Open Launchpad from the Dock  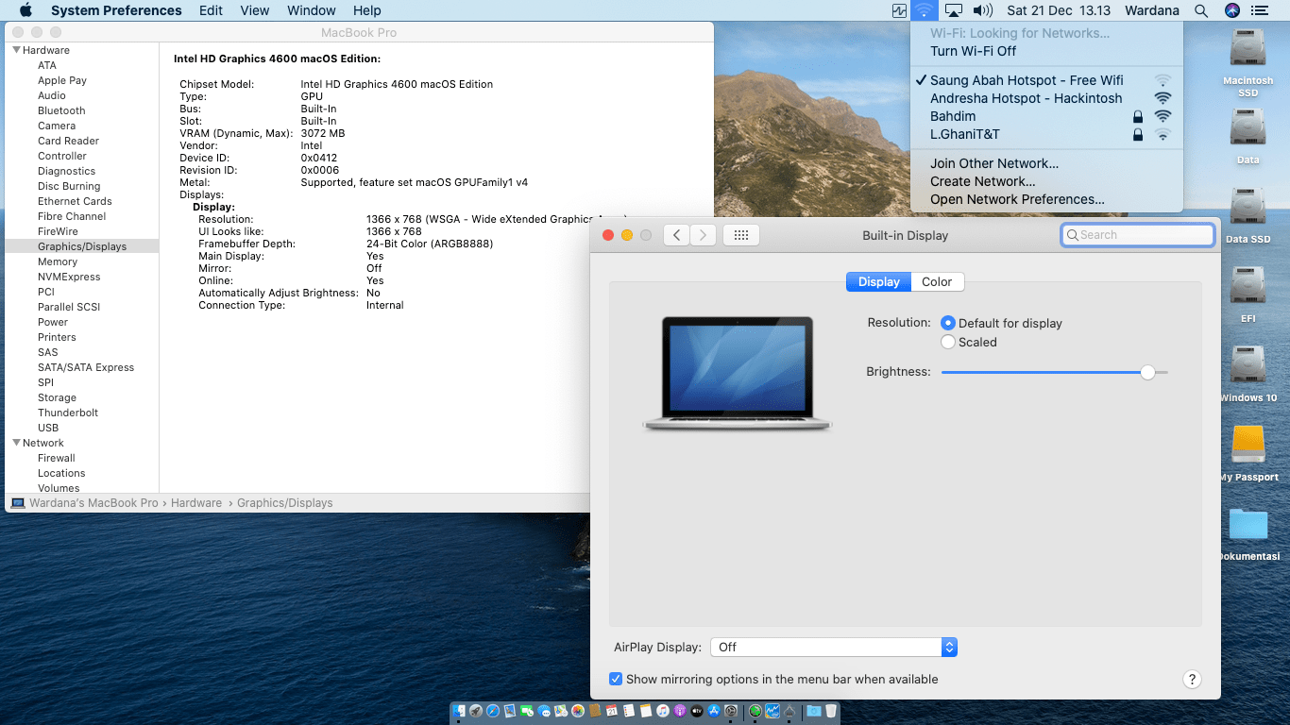coord(476,711)
